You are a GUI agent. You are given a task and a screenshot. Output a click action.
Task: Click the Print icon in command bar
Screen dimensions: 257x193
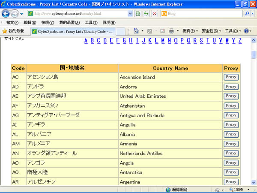point(171,31)
